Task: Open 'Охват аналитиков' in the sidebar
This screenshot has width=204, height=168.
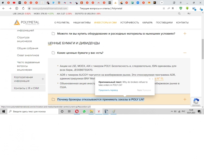Action: tap(28, 55)
